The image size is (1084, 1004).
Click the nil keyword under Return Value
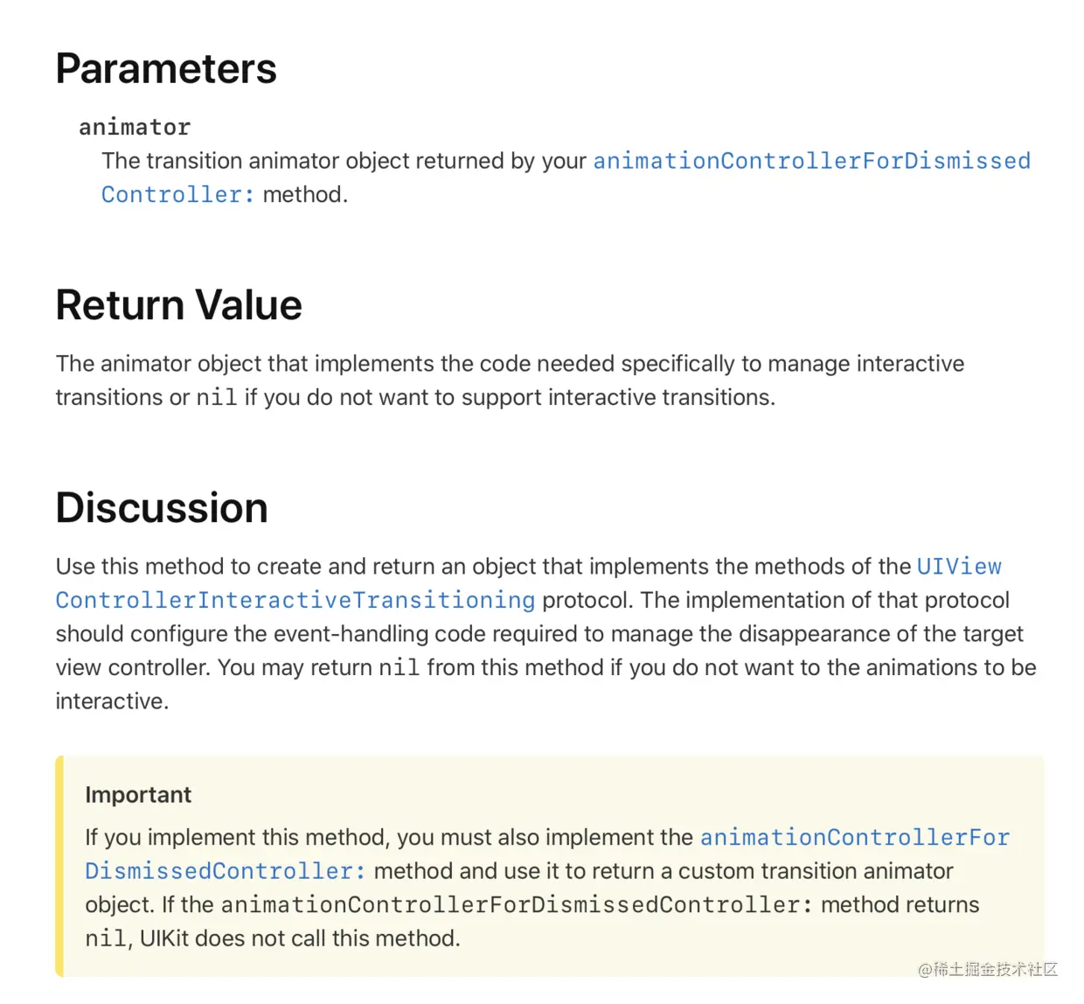coord(216,398)
